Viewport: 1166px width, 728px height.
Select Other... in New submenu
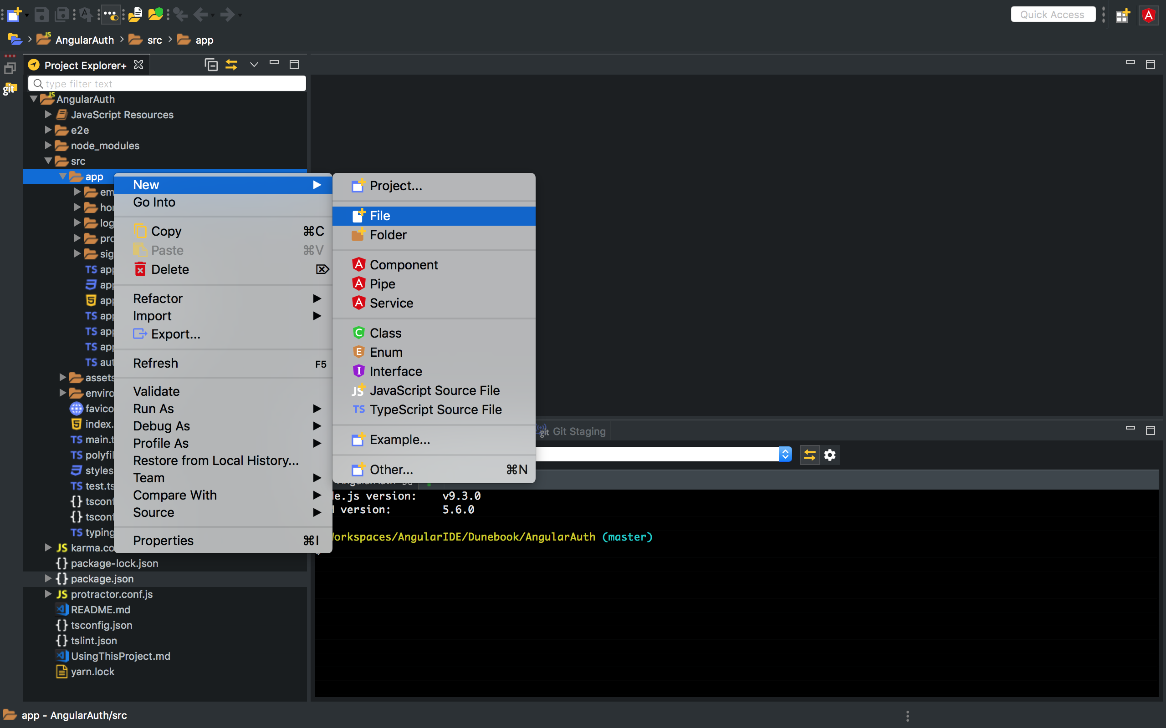point(434,470)
